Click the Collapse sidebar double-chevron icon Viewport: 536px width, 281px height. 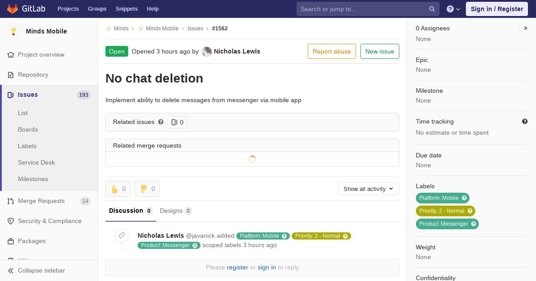pos(11,270)
